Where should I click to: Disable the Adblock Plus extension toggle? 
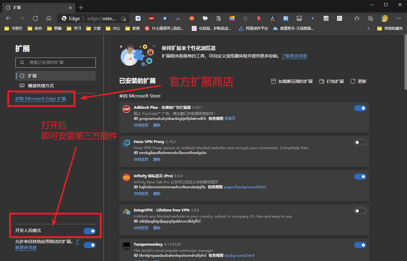pos(360,108)
